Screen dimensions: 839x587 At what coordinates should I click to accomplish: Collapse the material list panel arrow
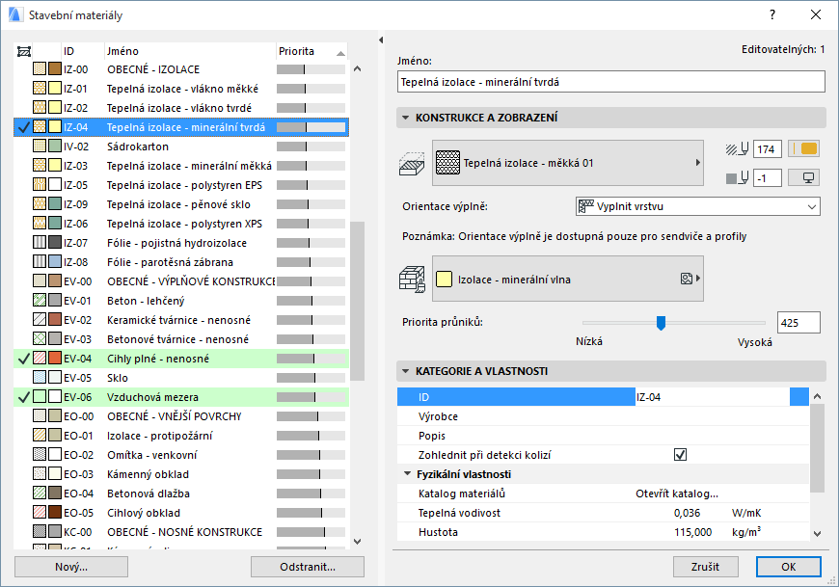(381, 40)
